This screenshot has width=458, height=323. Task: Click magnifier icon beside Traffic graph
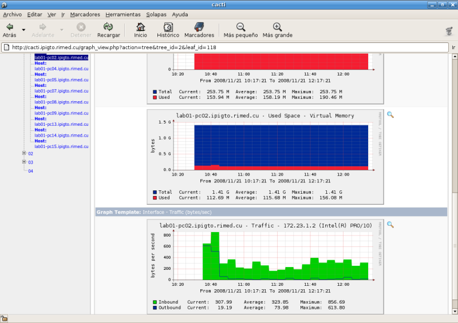click(390, 225)
